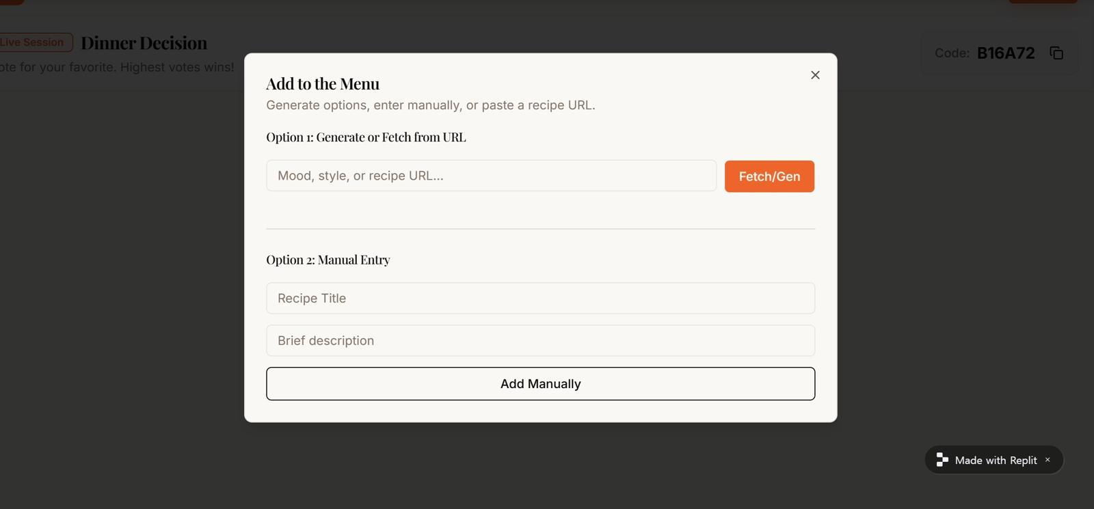
Task: Click the Code: label
Action: point(952,53)
